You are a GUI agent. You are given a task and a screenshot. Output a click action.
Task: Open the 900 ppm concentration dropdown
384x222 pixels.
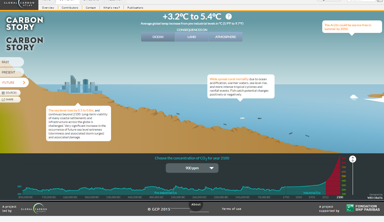coord(192,168)
